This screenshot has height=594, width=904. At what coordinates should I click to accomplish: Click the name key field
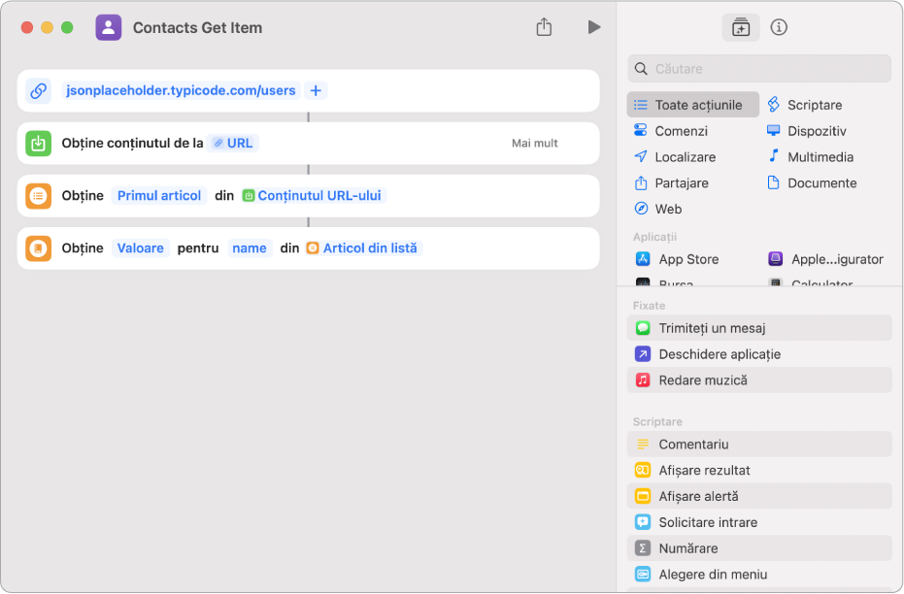pos(250,248)
